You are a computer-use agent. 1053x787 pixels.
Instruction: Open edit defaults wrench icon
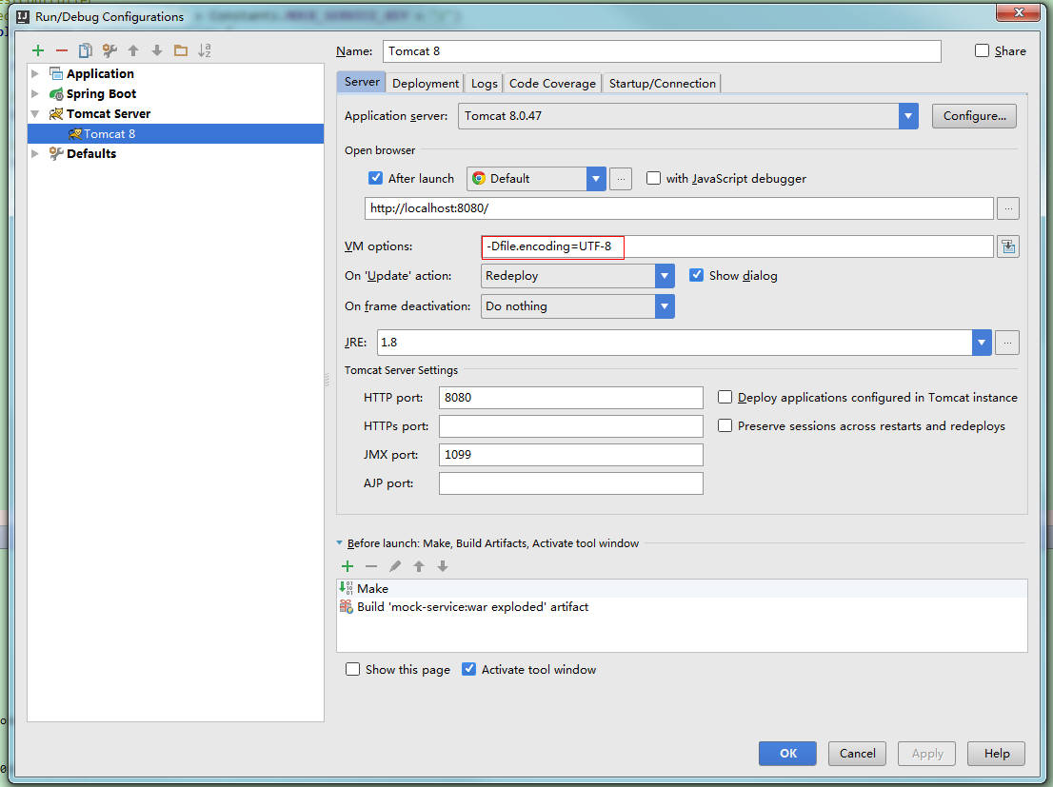tap(109, 50)
